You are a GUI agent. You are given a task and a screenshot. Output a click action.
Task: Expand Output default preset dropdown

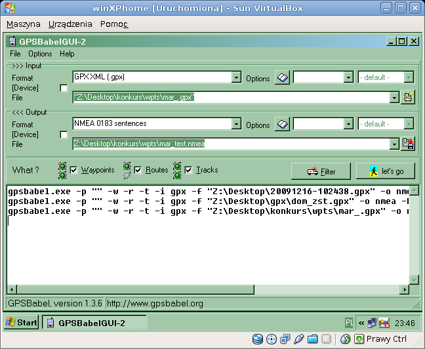409,124
